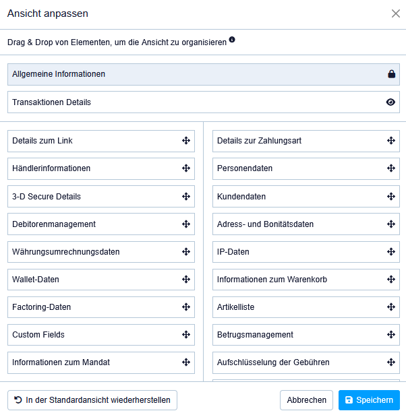Screen dimensions: 406x415
Task: Click the Abbrechen button
Action: click(306, 400)
